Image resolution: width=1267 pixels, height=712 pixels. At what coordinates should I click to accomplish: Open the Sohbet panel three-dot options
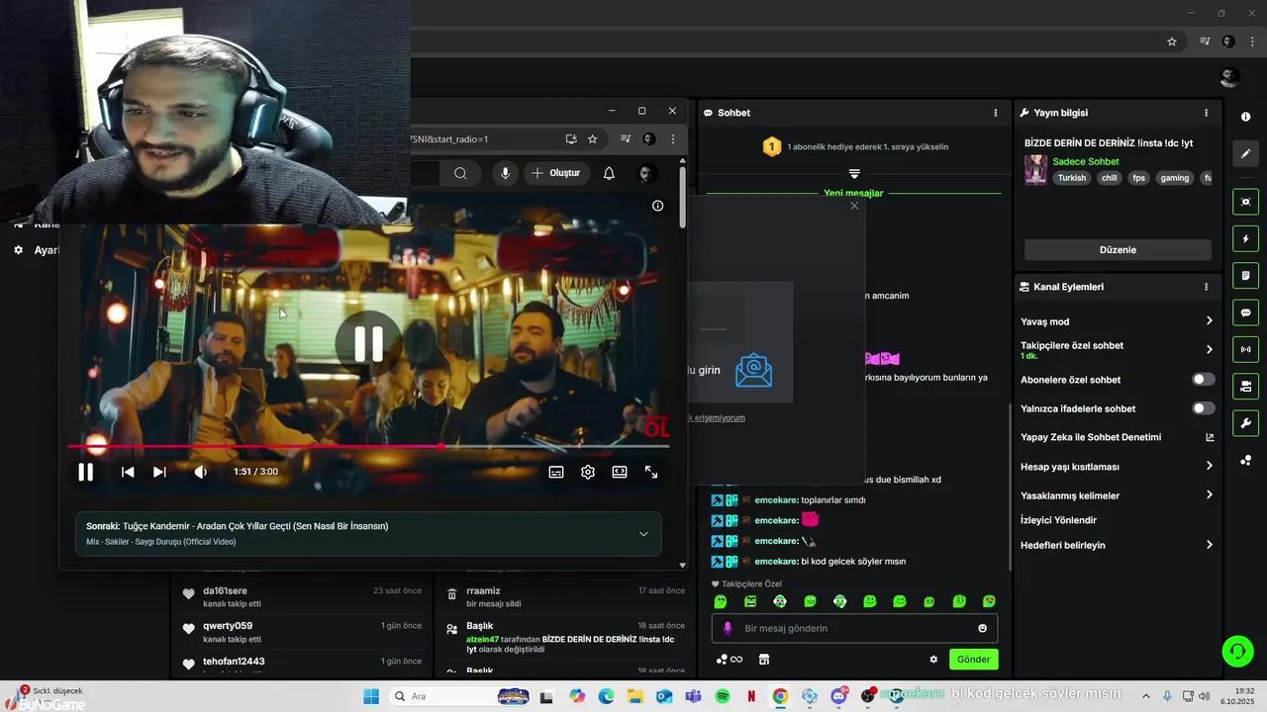(996, 113)
